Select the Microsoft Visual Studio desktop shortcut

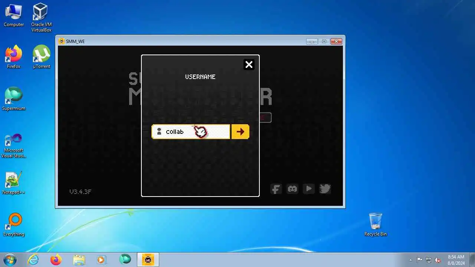pyautogui.click(x=14, y=146)
